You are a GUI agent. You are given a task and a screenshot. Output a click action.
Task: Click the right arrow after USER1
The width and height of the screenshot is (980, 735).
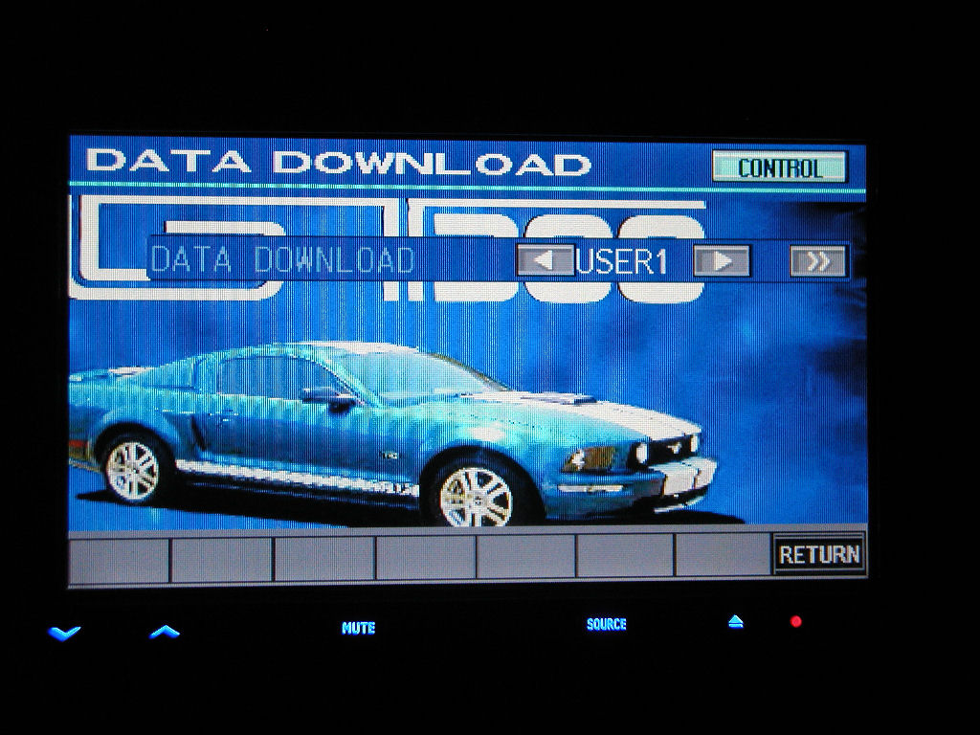(722, 260)
